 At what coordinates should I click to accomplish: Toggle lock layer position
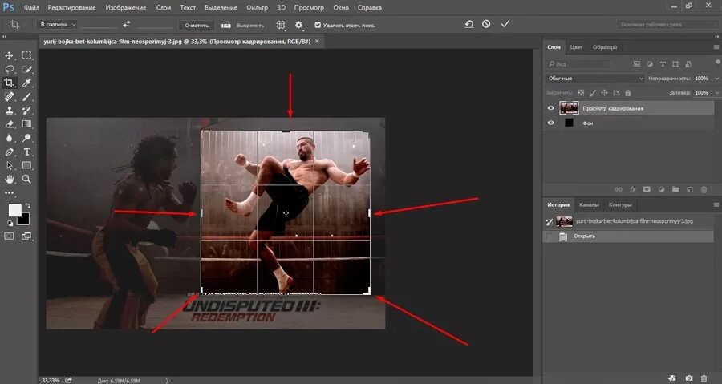pos(605,93)
